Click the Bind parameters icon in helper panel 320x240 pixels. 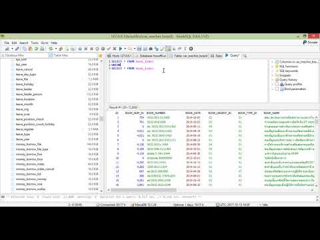[282, 89]
